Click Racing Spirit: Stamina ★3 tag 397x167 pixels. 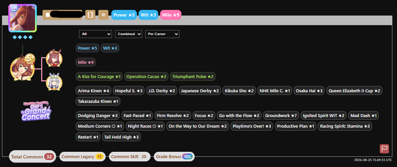[x=345, y=126]
